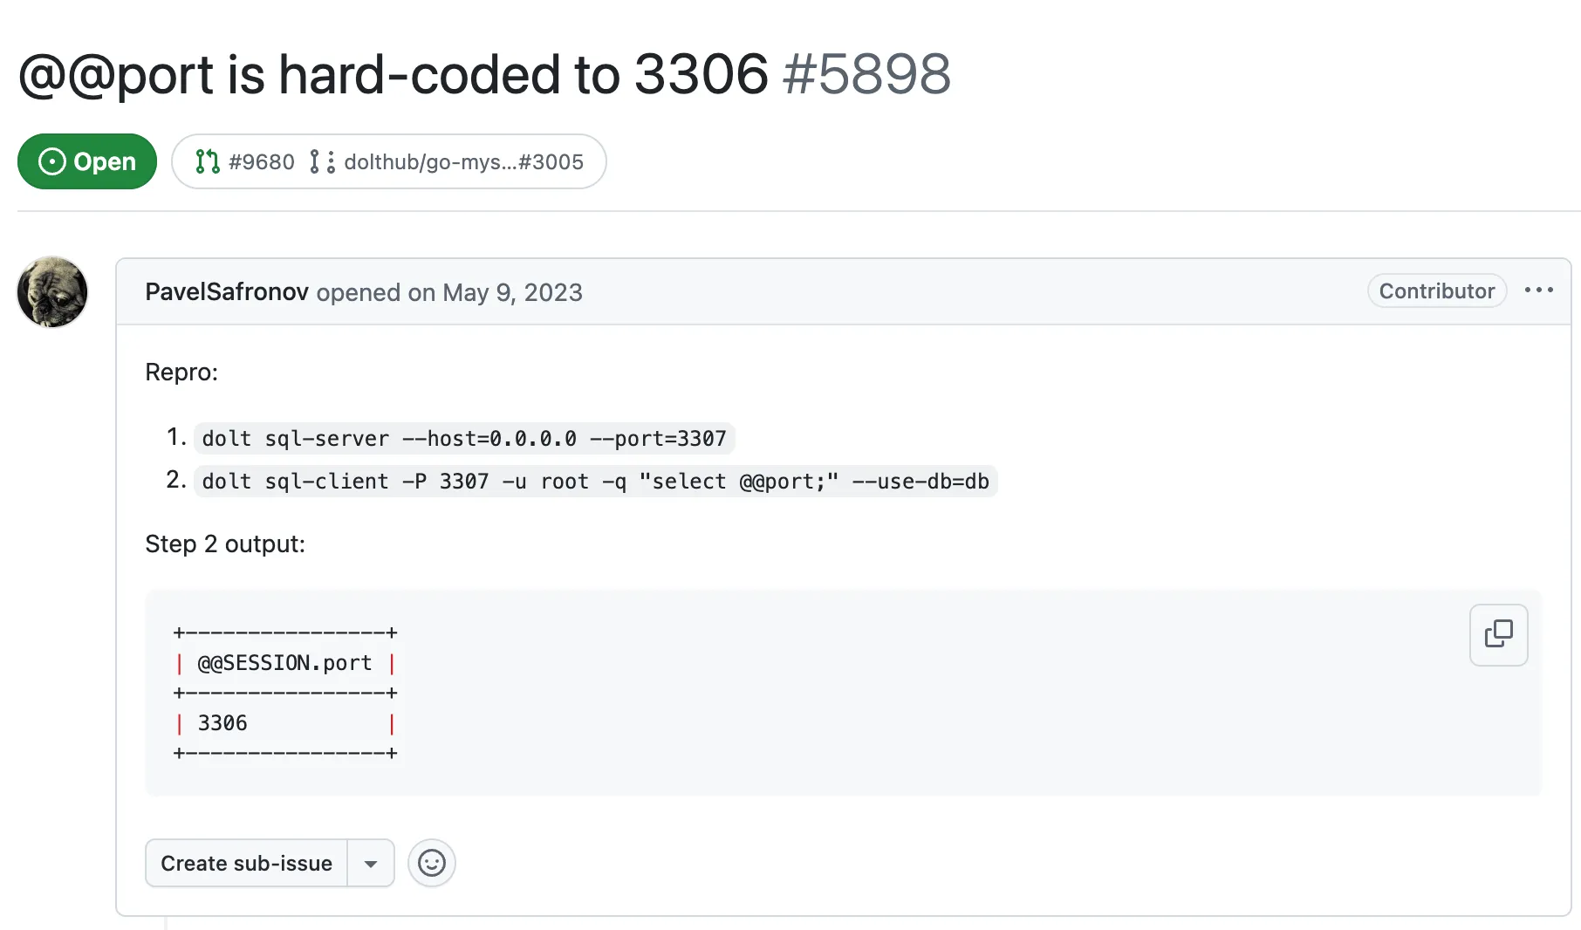The image size is (1581, 930).
Task: Click the Contributor label
Action: click(x=1436, y=291)
